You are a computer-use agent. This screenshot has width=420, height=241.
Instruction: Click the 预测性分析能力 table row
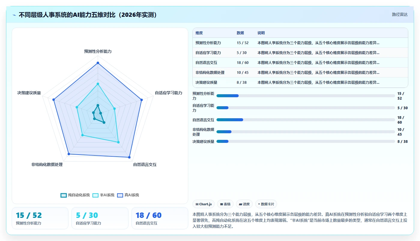[300, 43]
